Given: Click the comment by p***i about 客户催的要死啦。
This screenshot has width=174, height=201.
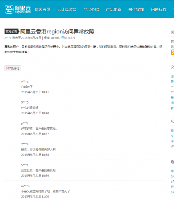Looking at the screenshot, I should [x=39, y=128].
